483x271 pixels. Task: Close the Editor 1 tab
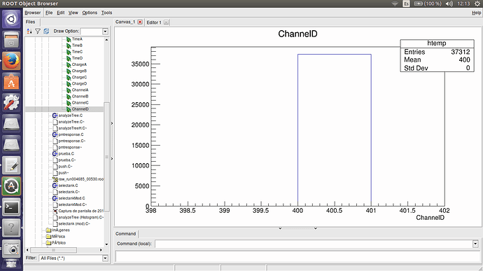coord(167,22)
